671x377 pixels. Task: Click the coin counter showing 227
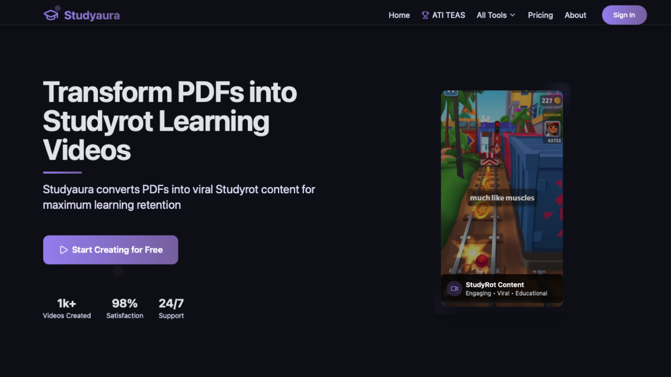pos(550,101)
